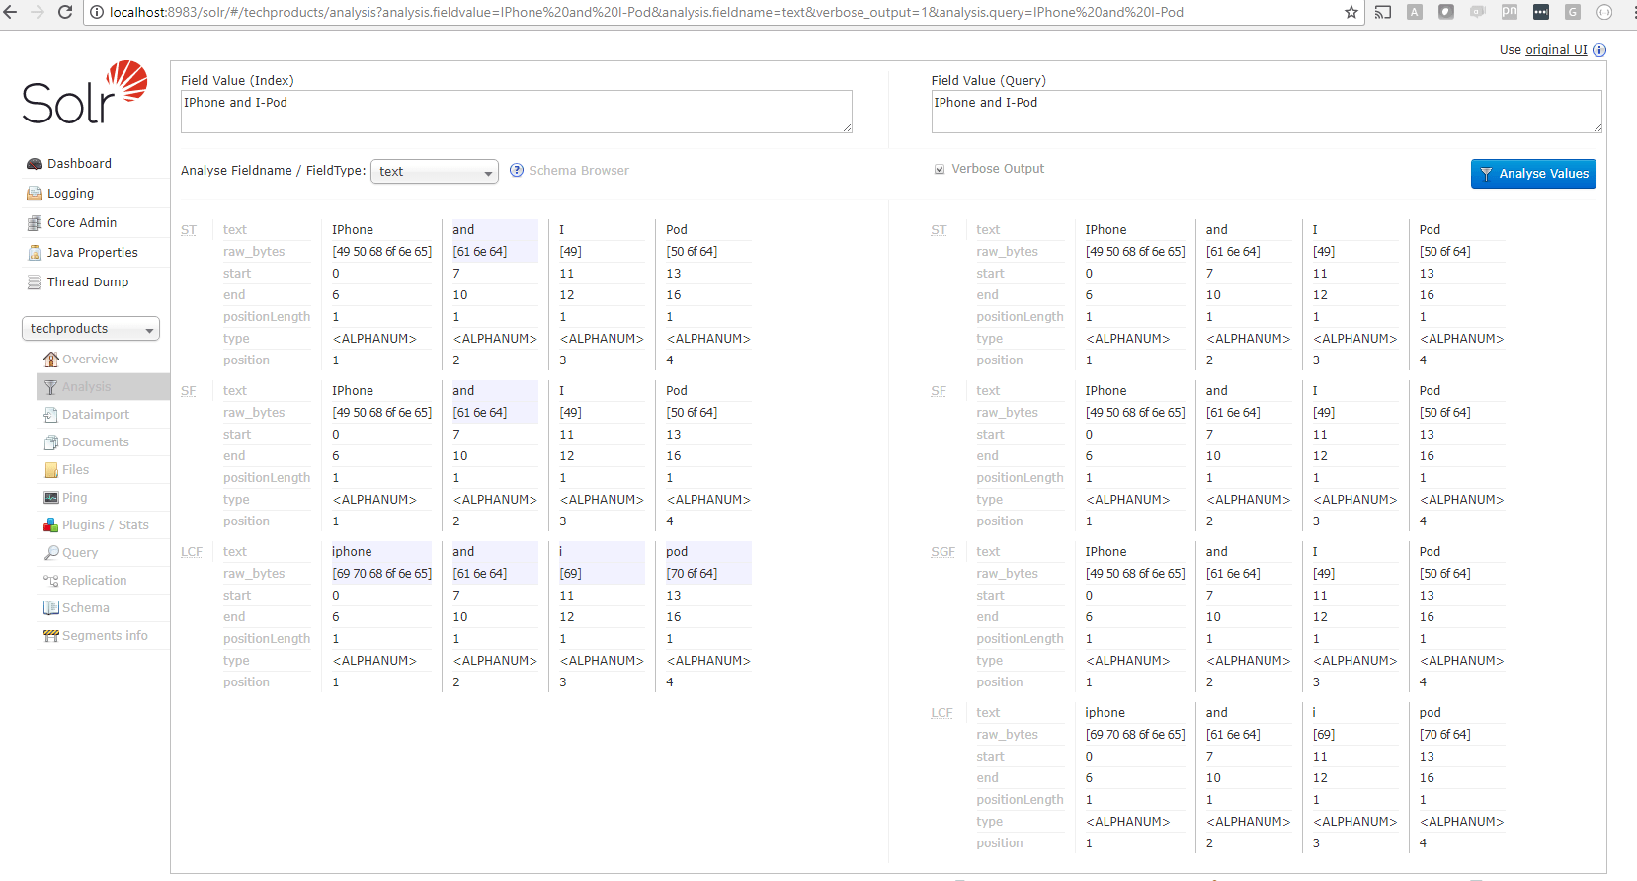The height and width of the screenshot is (881, 1637).
Task: Click the browser forward arrow
Action: point(38,12)
